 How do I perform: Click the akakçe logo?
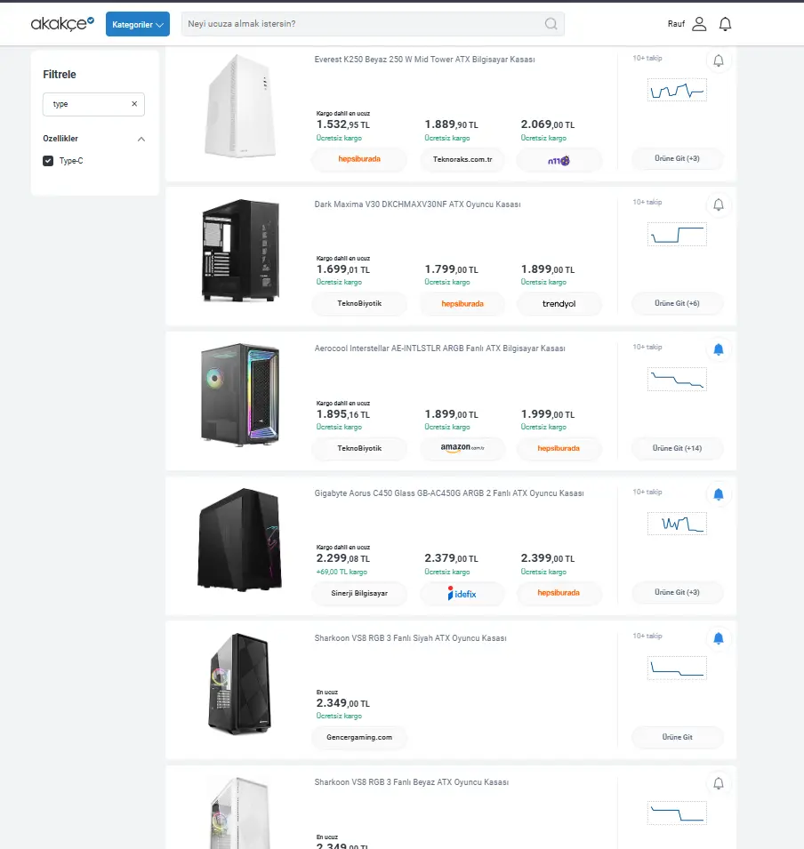[x=62, y=23]
